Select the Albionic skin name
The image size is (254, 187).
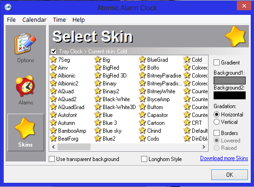[66, 76]
